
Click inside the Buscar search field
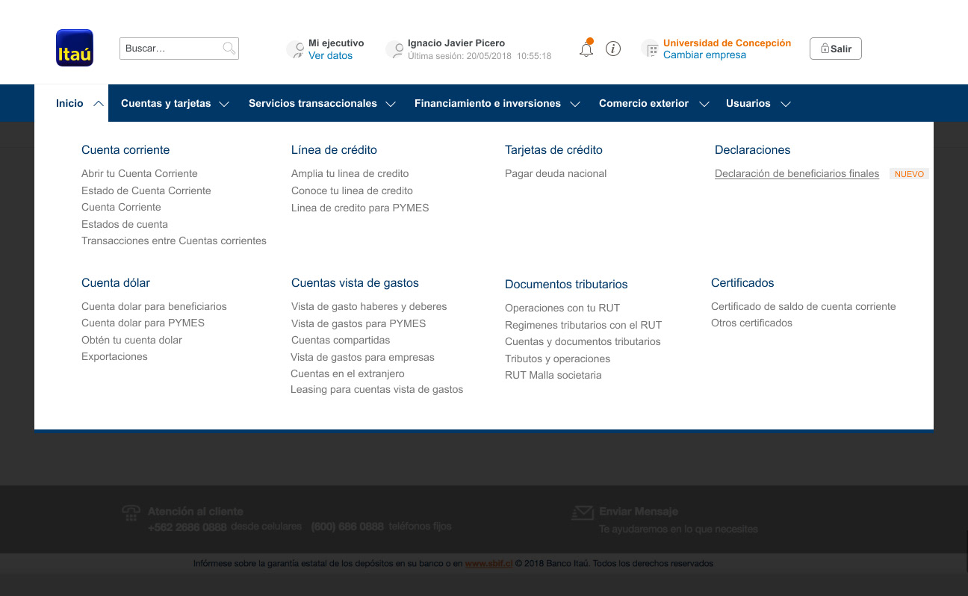(x=179, y=49)
